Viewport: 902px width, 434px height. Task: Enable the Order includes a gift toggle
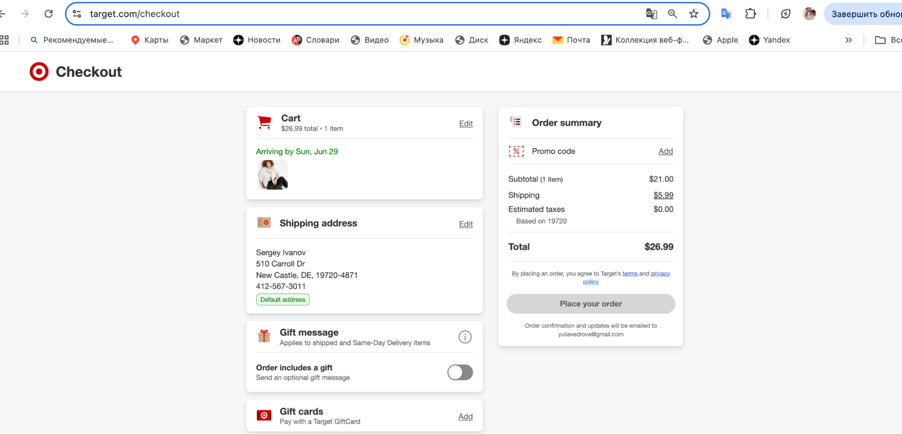pyautogui.click(x=460, y=372)
